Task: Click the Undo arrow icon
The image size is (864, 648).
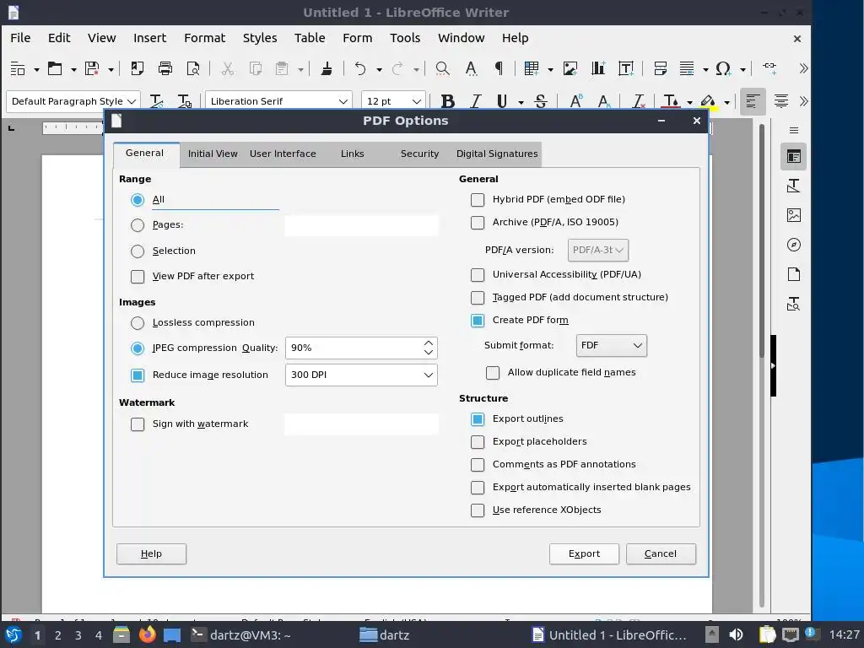Action: click(360, 68)
